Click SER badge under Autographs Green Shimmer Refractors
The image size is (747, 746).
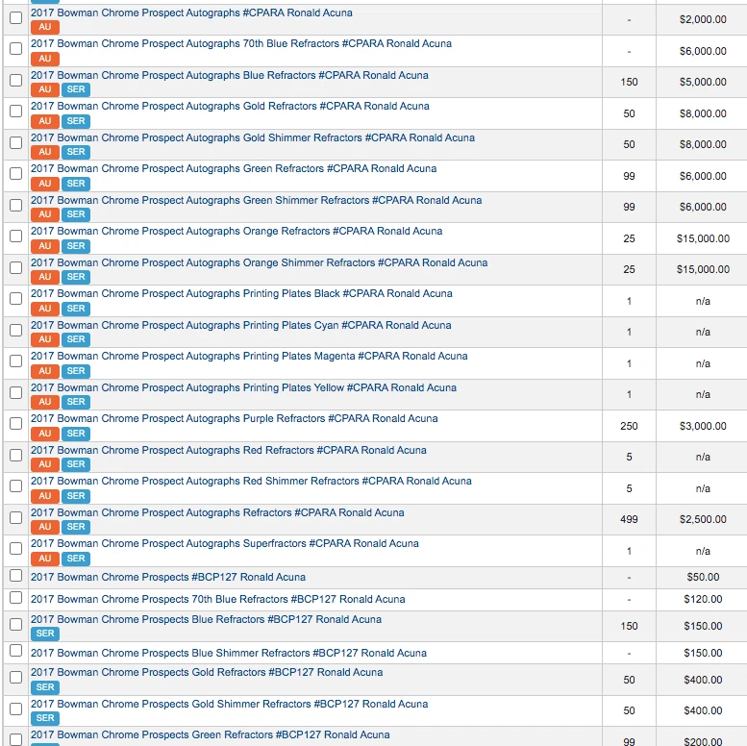tap(76, 213)
